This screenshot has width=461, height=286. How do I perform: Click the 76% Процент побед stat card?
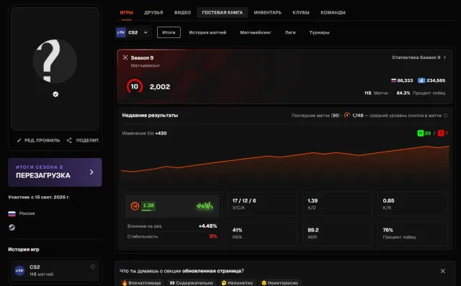[x=413, y=234]
